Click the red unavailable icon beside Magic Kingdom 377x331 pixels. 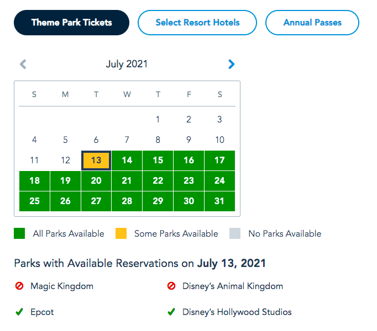click(19, 286)
